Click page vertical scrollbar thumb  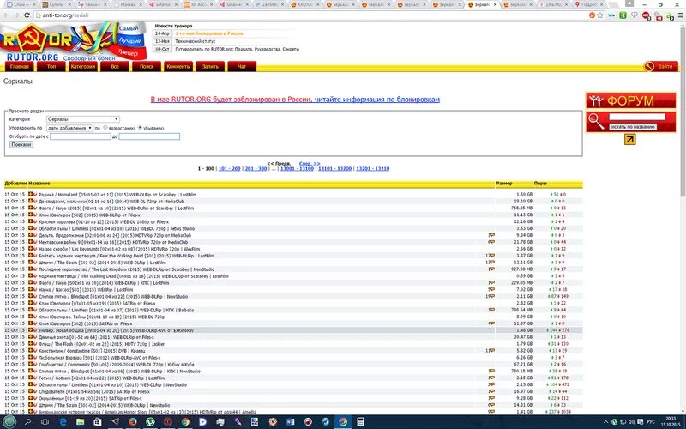coord(682,112)
